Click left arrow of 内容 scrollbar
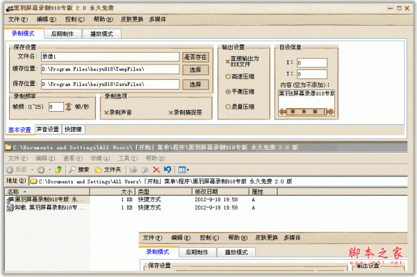 pyautogui.click(x=282, y=112)
